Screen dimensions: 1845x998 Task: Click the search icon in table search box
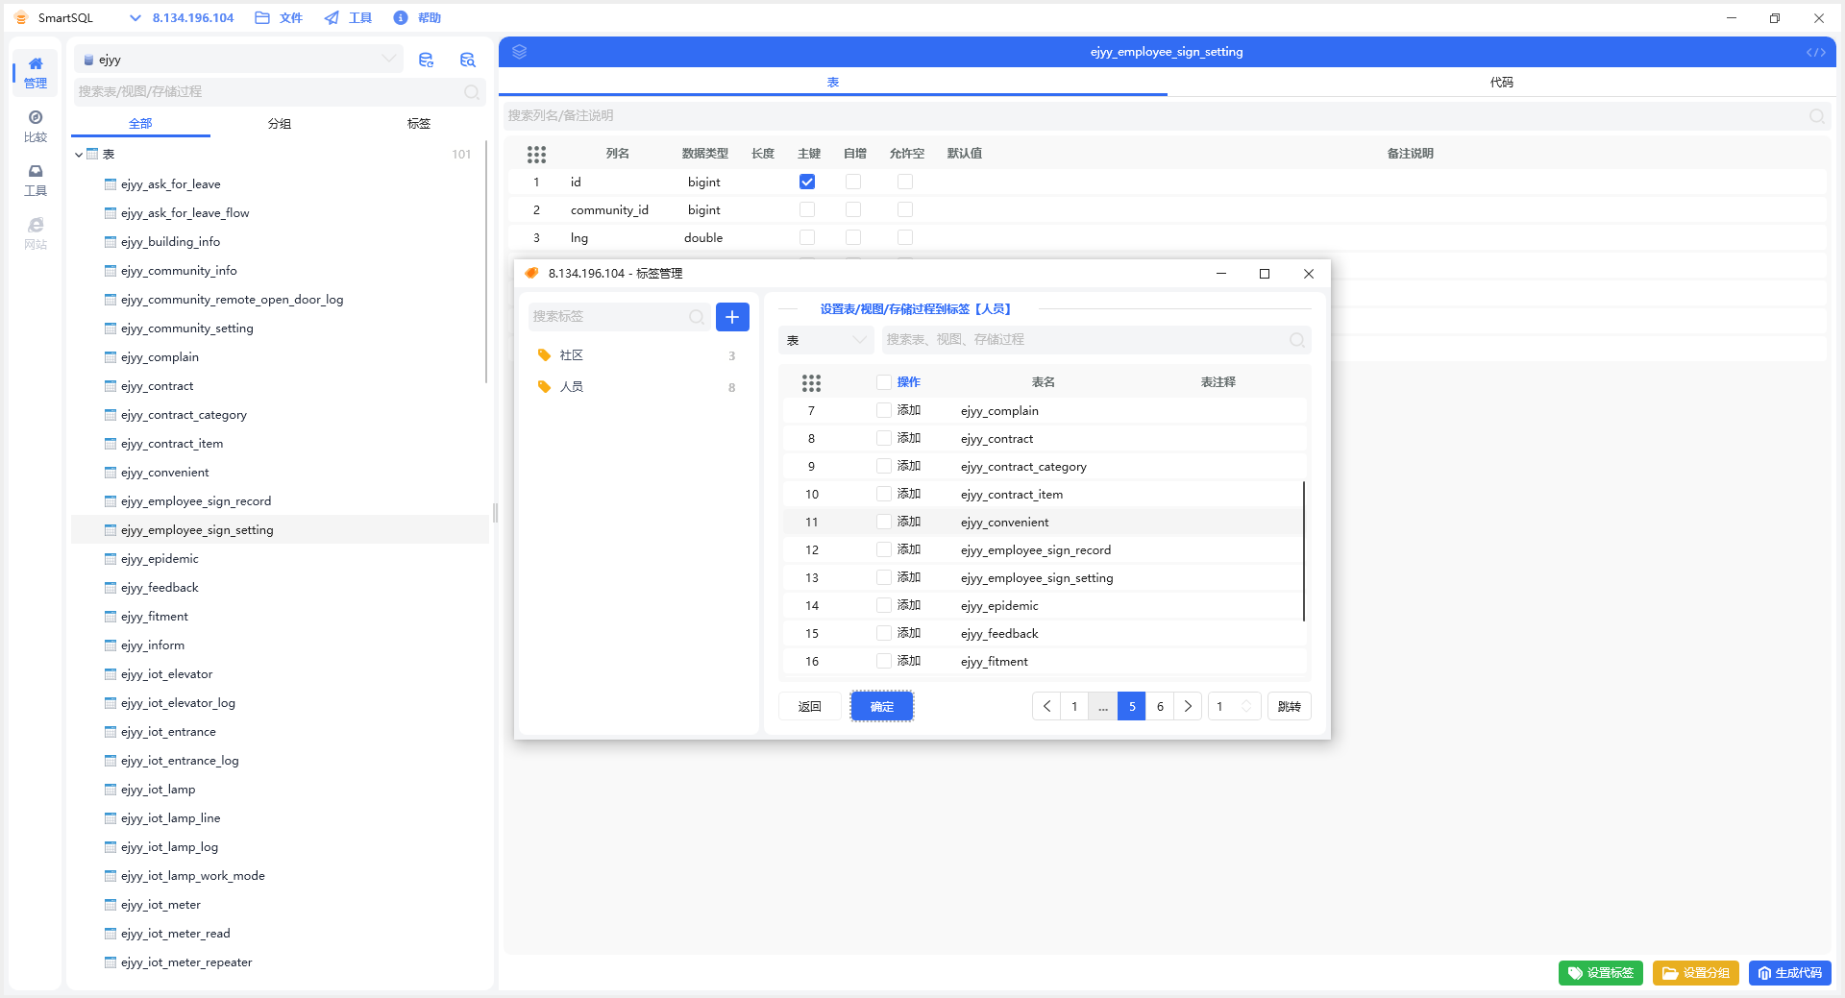pyautogui.click(x=472, y=92)
